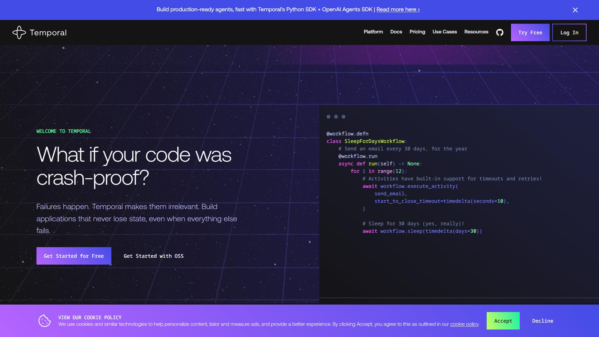The height and width of the screenshot is (337, 599).
Task: Click the 'WELCOME TO TEMPORAL' label
Action: [64, 131]
